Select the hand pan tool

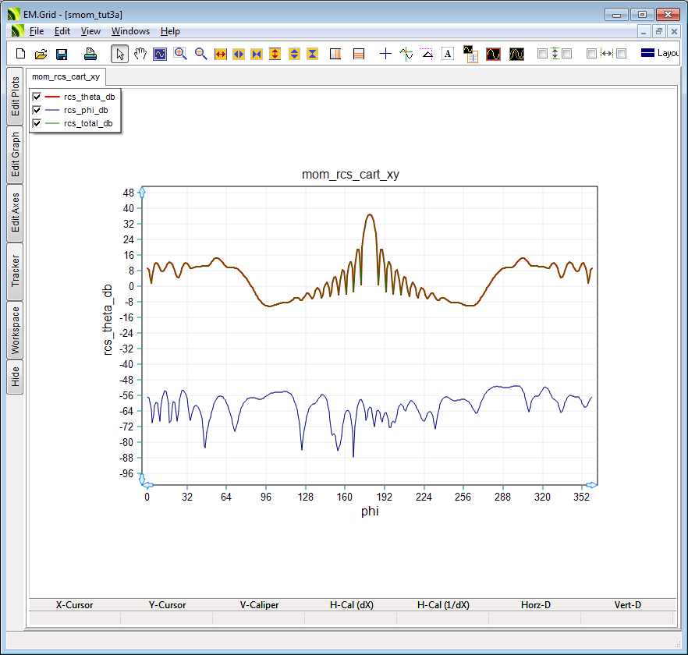(140, 54)
